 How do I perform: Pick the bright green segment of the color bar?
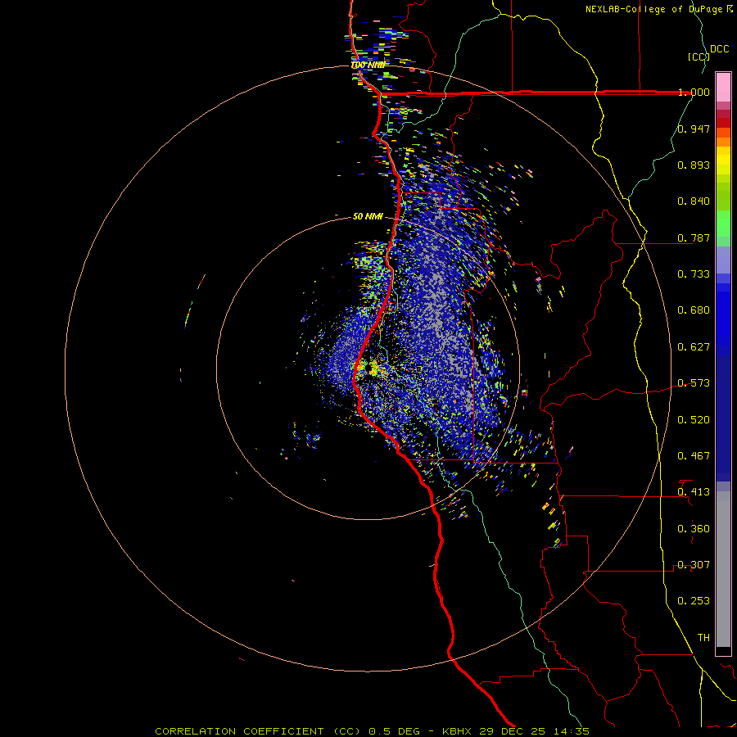[723, 224]
